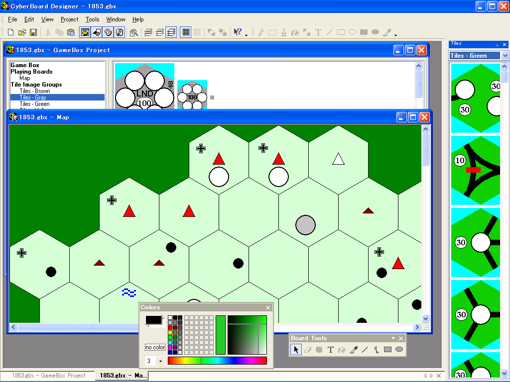
Task: Toggle the dotted snap grid button
Action: [197, 32]
